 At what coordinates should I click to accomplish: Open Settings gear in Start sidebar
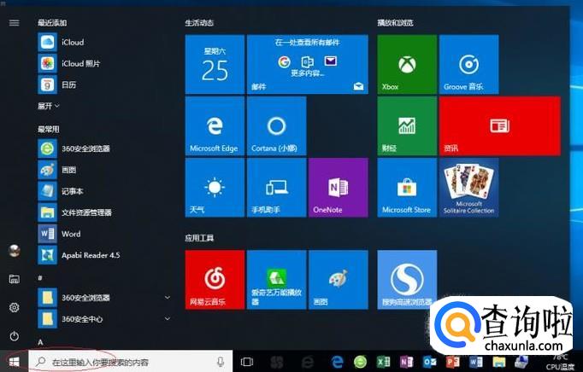(x=15, y=307)
